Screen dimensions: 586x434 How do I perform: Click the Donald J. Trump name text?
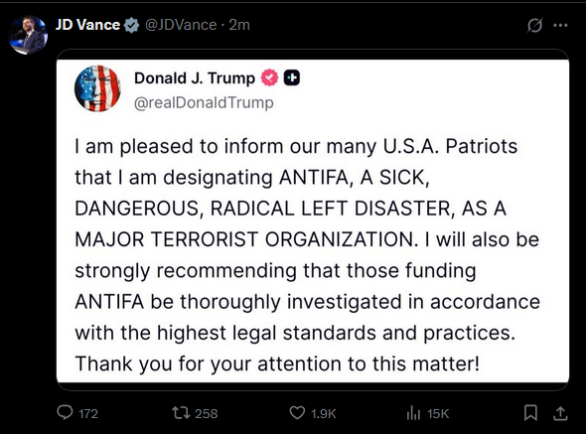click(x=195, y=78)
